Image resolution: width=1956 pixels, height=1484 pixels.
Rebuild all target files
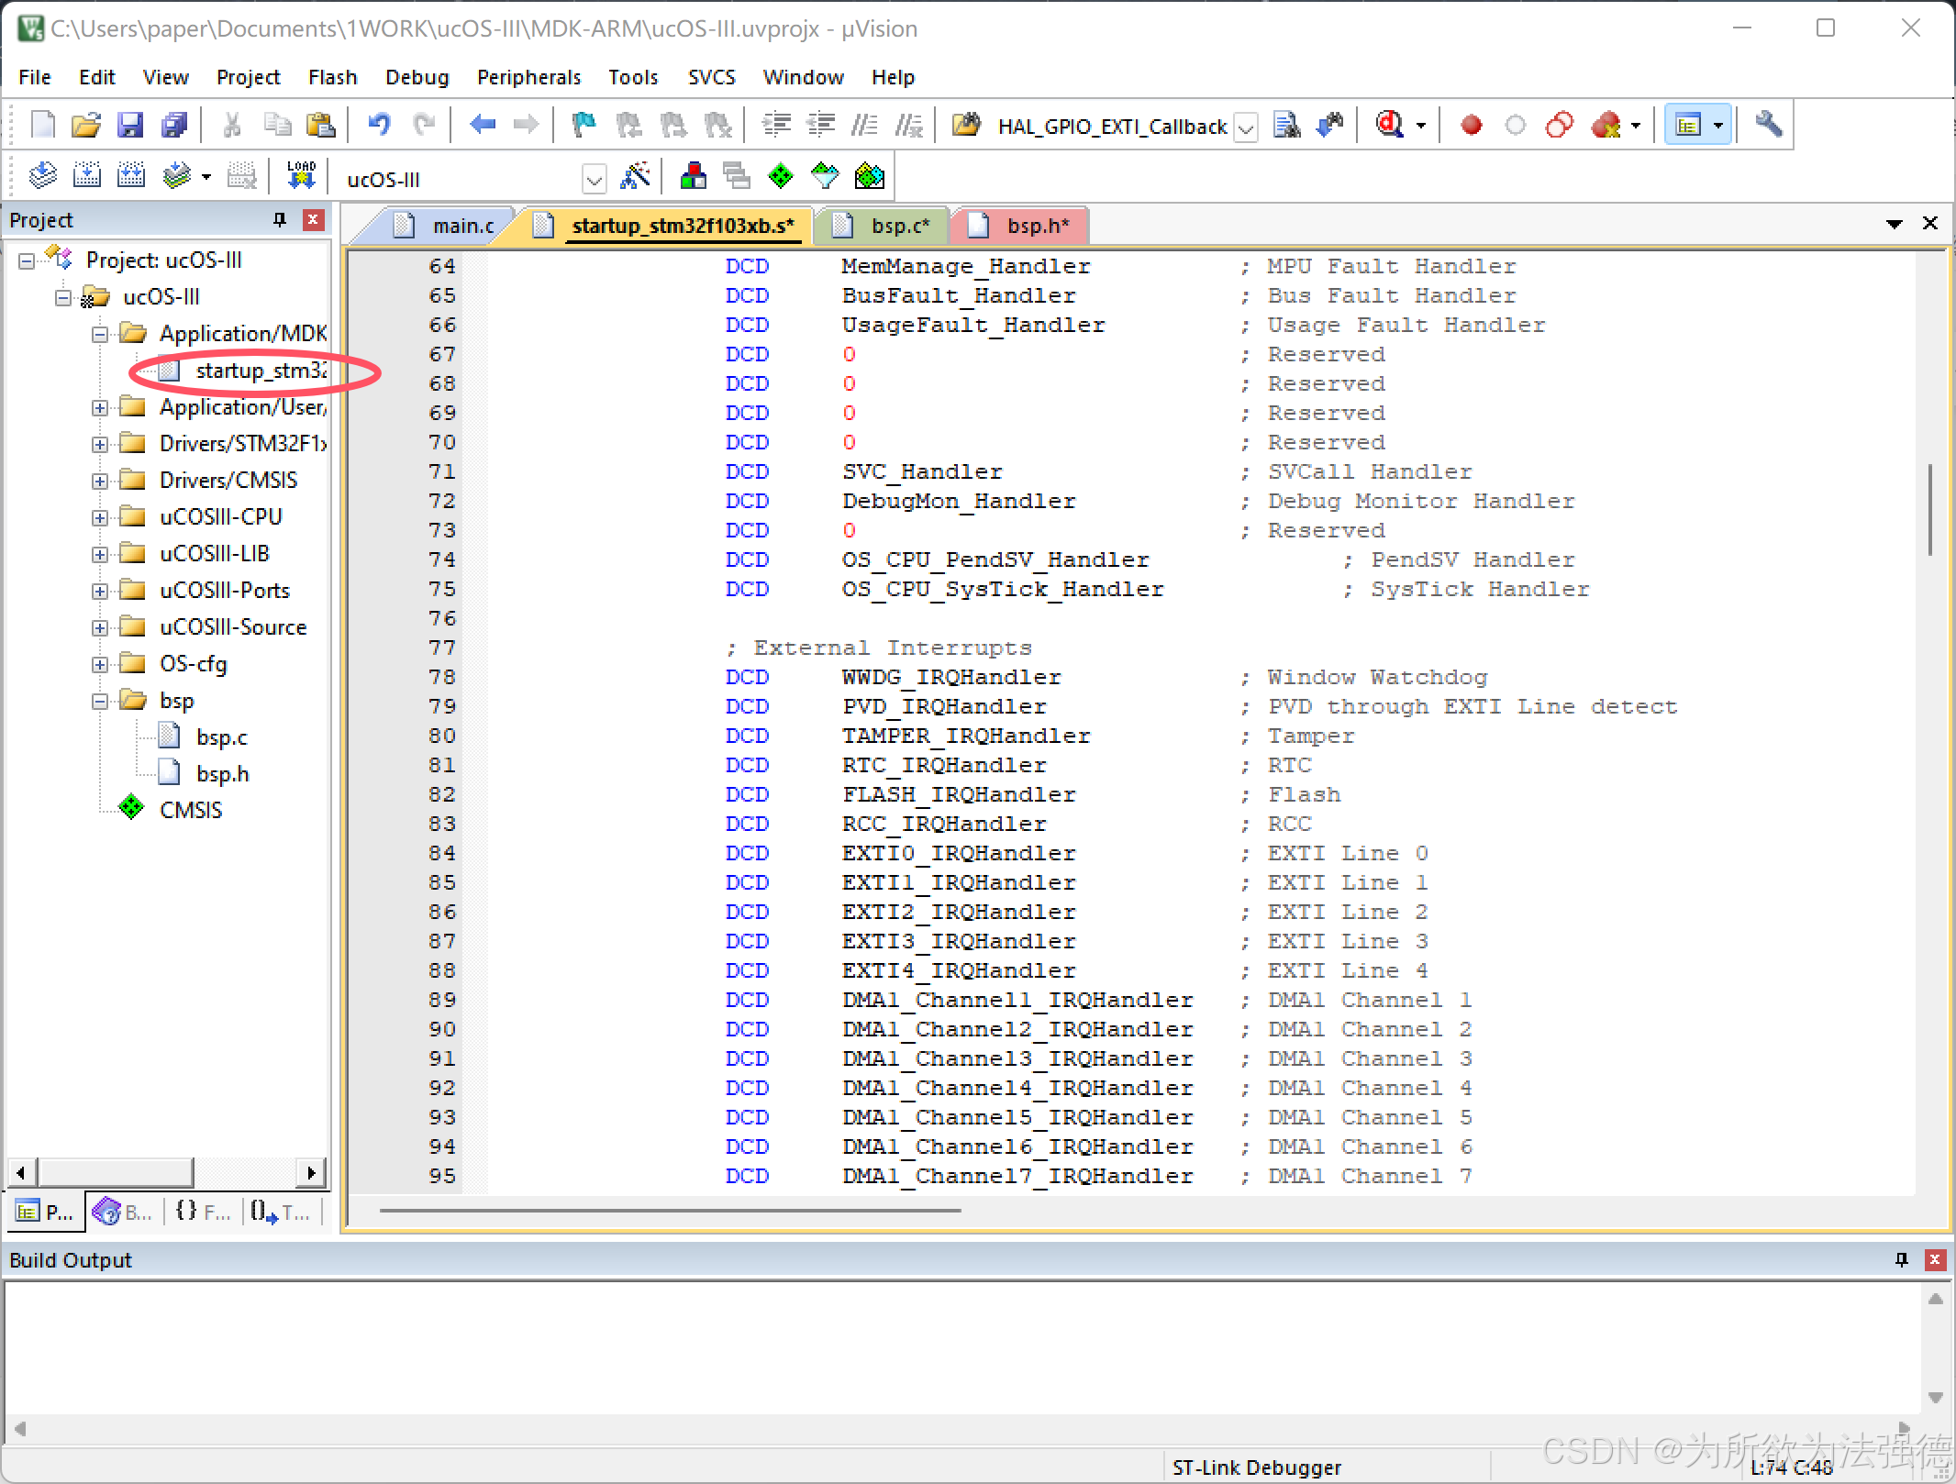131,175
